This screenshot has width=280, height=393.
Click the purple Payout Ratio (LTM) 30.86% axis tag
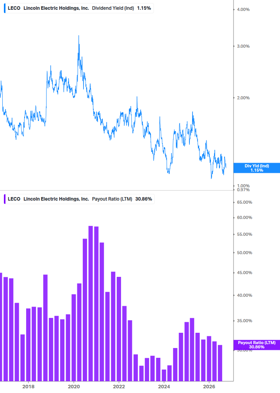[257, 345]
